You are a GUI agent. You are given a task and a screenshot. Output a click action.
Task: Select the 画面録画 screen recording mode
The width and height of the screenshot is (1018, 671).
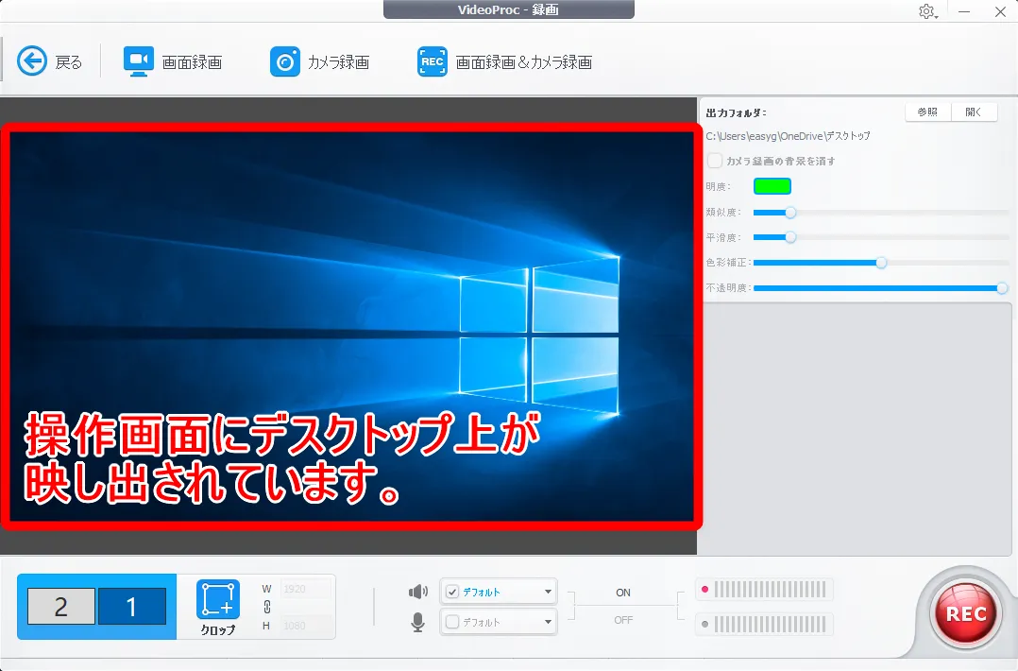point(173,61)
